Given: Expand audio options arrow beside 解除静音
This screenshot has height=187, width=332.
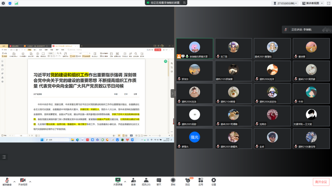Looking at the screenshot, I should coord(14,181).
